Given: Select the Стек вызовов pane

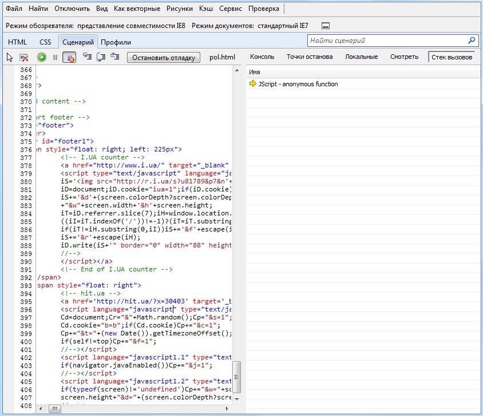Looking at the screenshot, I should pos(452,57).
